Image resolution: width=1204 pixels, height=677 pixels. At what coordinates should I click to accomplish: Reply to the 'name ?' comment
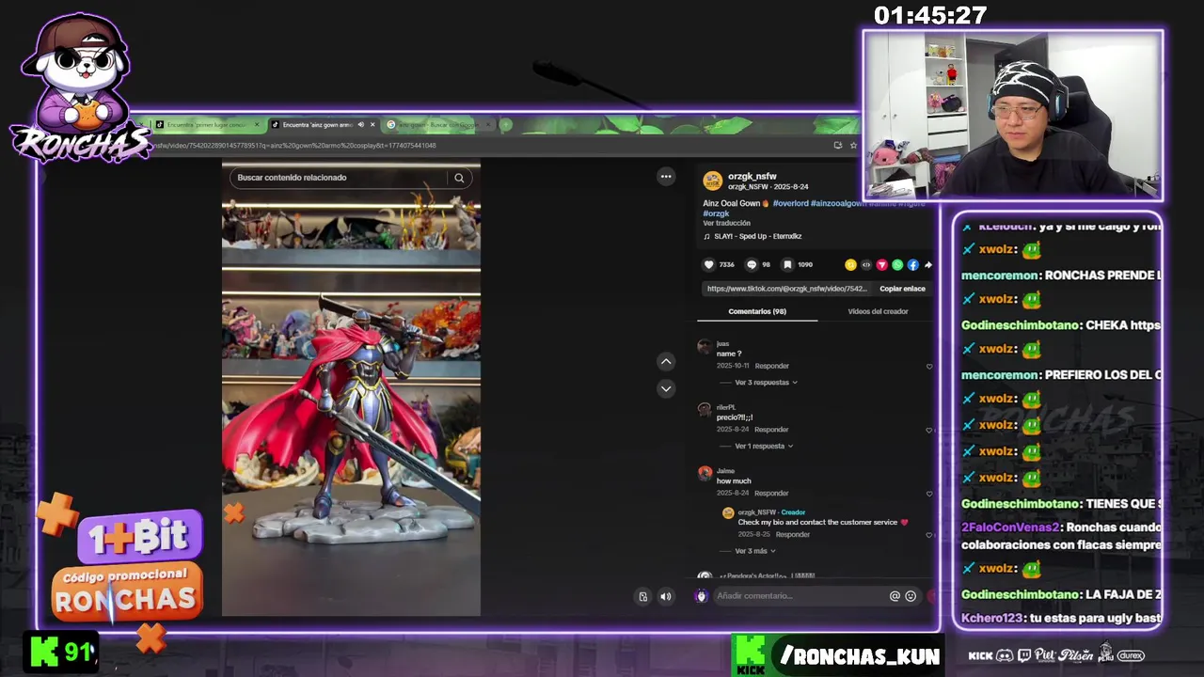[771, 367]
